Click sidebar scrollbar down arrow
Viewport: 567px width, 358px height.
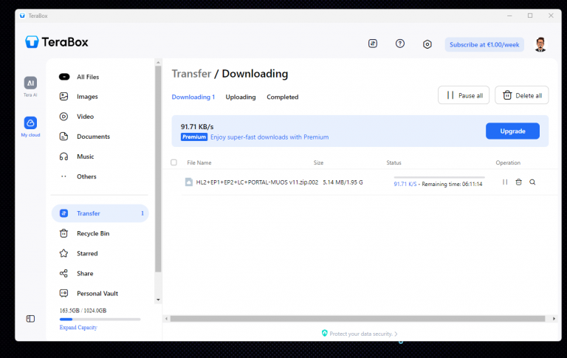[158, 300]
